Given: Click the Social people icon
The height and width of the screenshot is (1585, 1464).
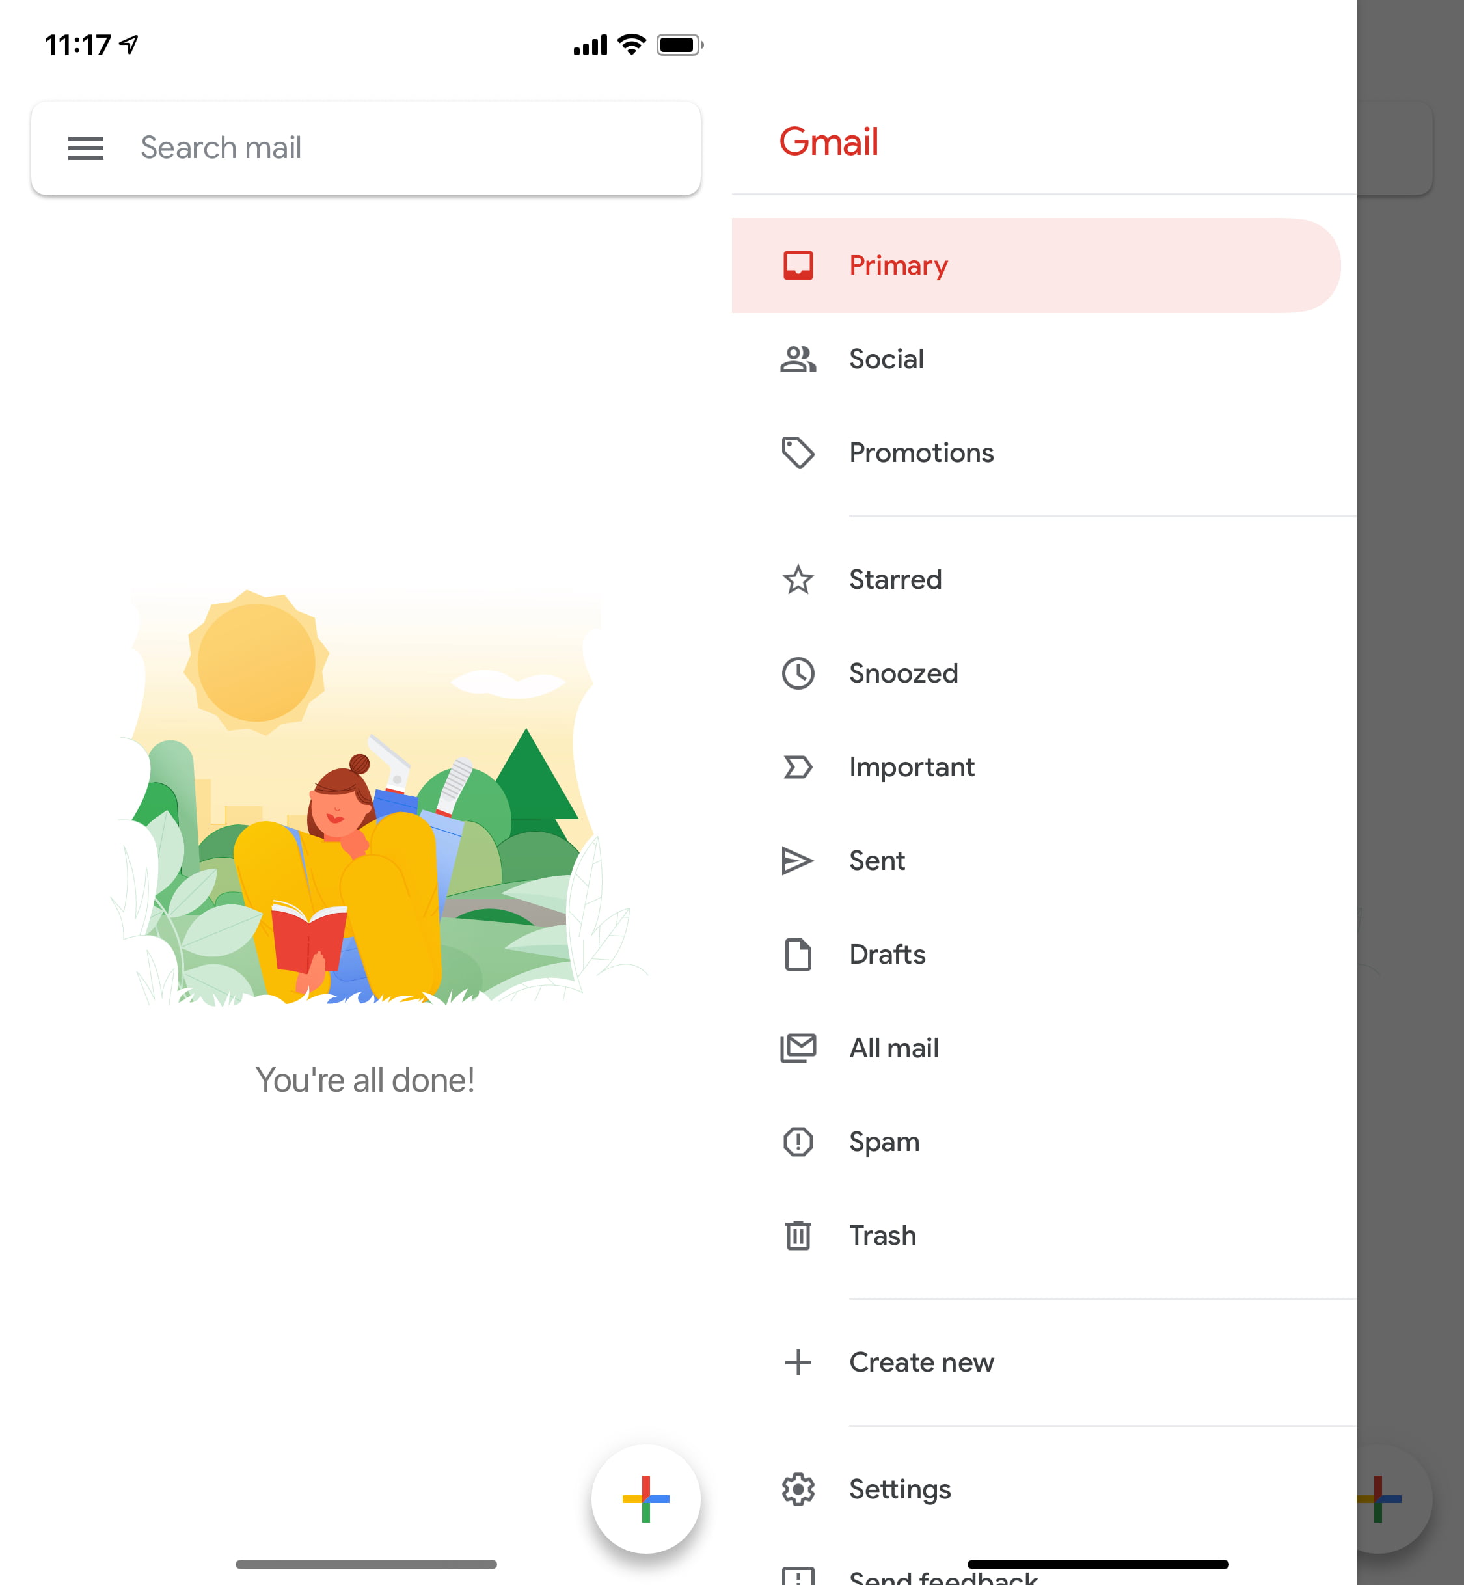Looking at the screenshot, I should pyautogui.click(x=797, y=359).
